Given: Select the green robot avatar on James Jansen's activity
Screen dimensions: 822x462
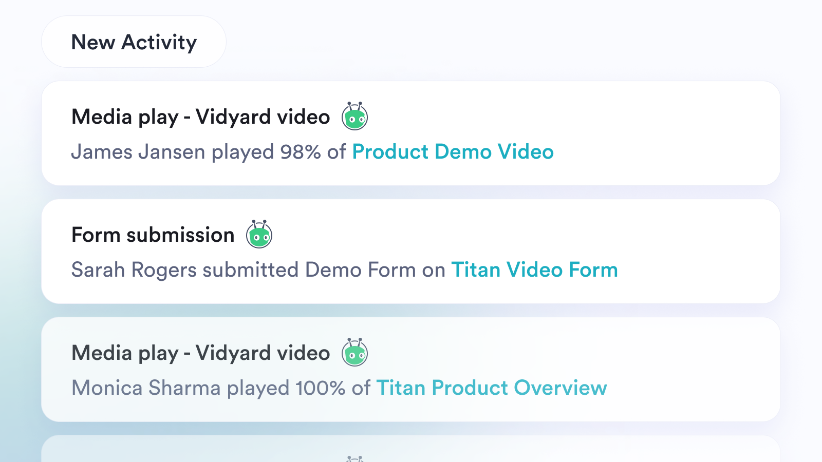Looking at the screenshot, I should [x=355, y=117].
